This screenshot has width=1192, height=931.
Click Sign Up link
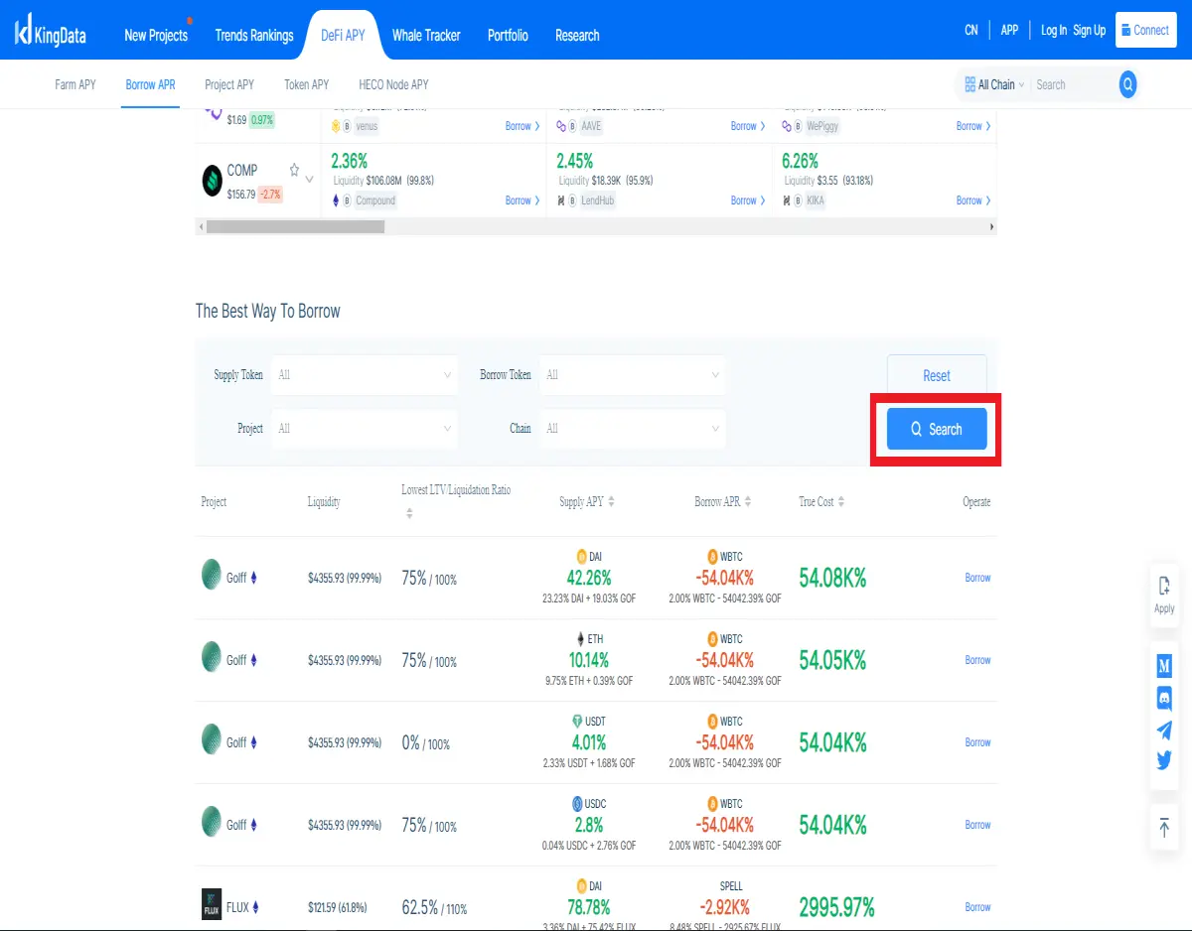click(1090, 30)
